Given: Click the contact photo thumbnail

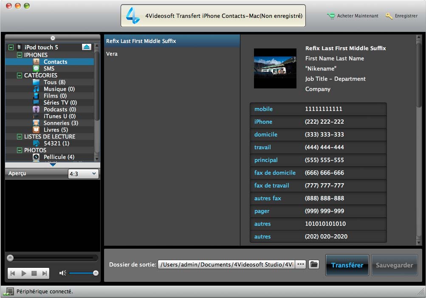Looking at the screenshot, I should click(x=275, y=68).
